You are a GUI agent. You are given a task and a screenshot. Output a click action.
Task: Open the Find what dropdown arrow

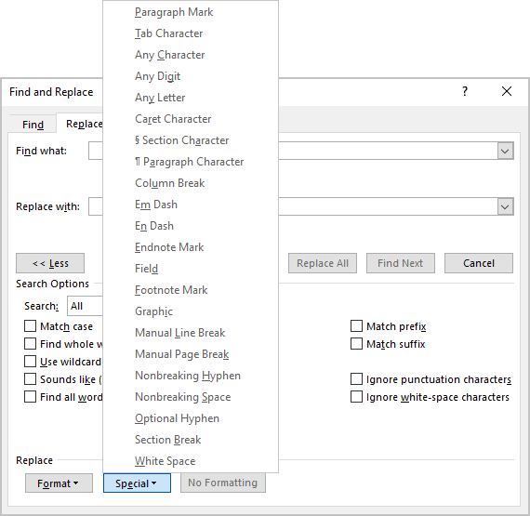[505, 151]
